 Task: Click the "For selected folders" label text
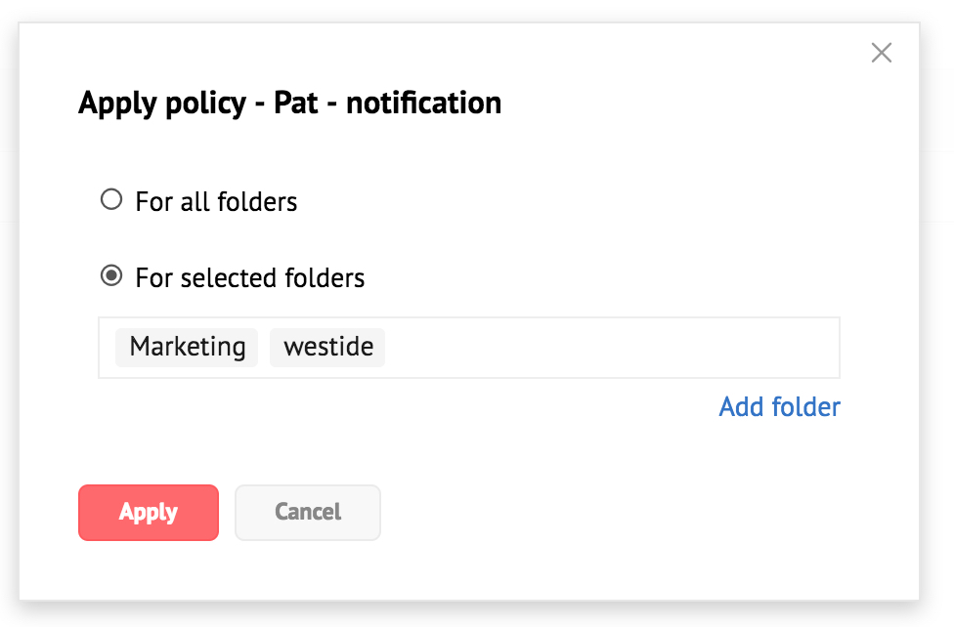pos(249,278)
